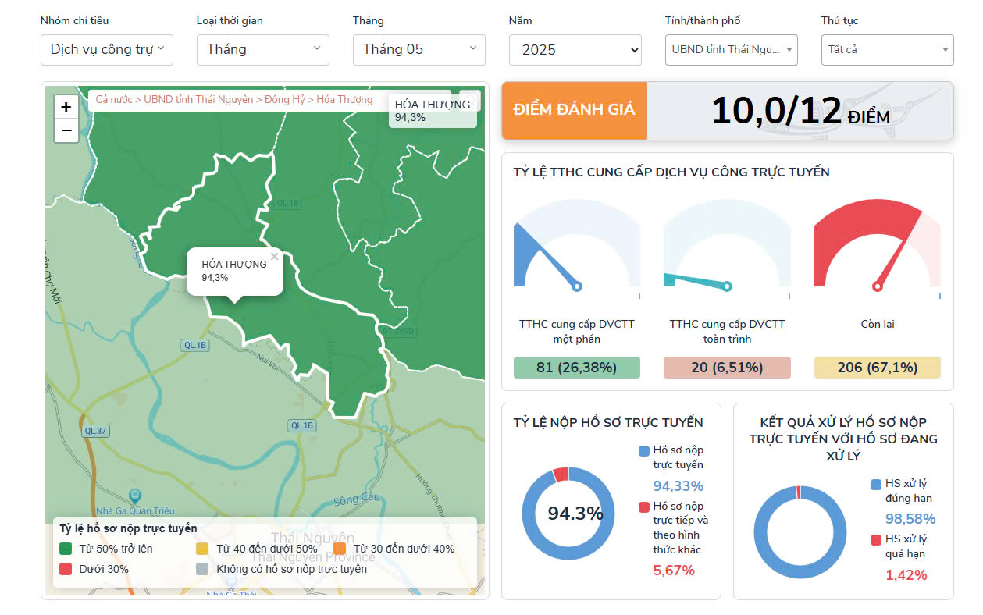Select Hóa Thượng in the breadcrumb
983x615 pixels.
tap(344, 100)
